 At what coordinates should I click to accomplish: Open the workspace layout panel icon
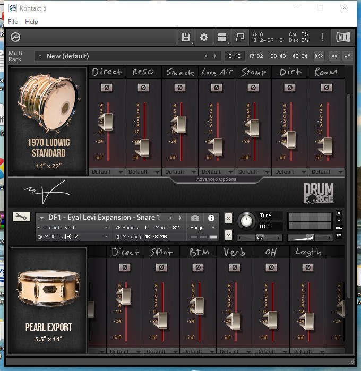coord(222,37)
